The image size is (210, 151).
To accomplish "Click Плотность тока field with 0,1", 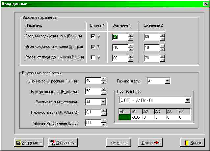I will (x=93, y=112).
